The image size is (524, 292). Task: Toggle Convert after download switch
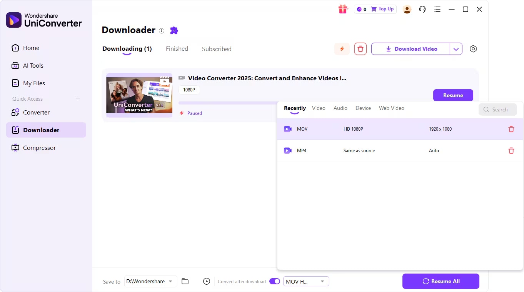pos(275,281)
